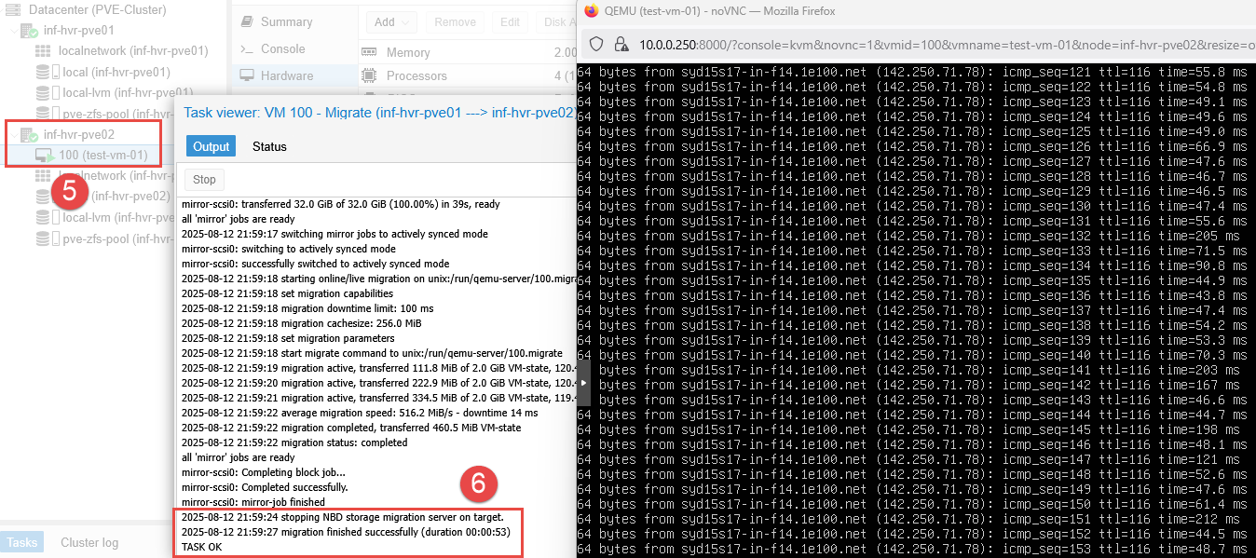Select the Output tab in Task viewer

(x=211, y=146)
